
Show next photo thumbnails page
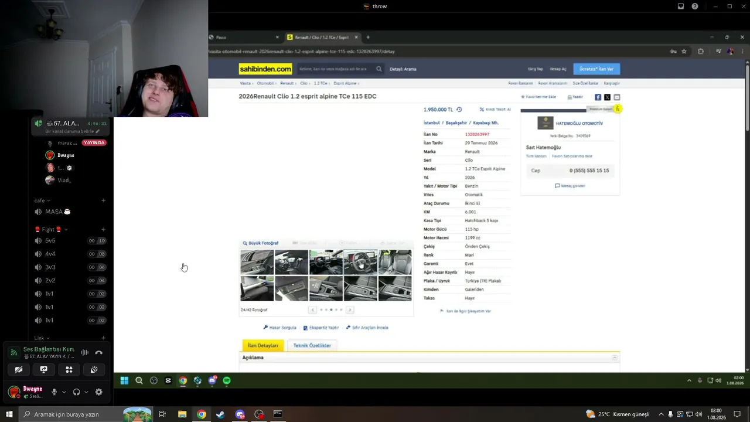(x=350, y=310)
